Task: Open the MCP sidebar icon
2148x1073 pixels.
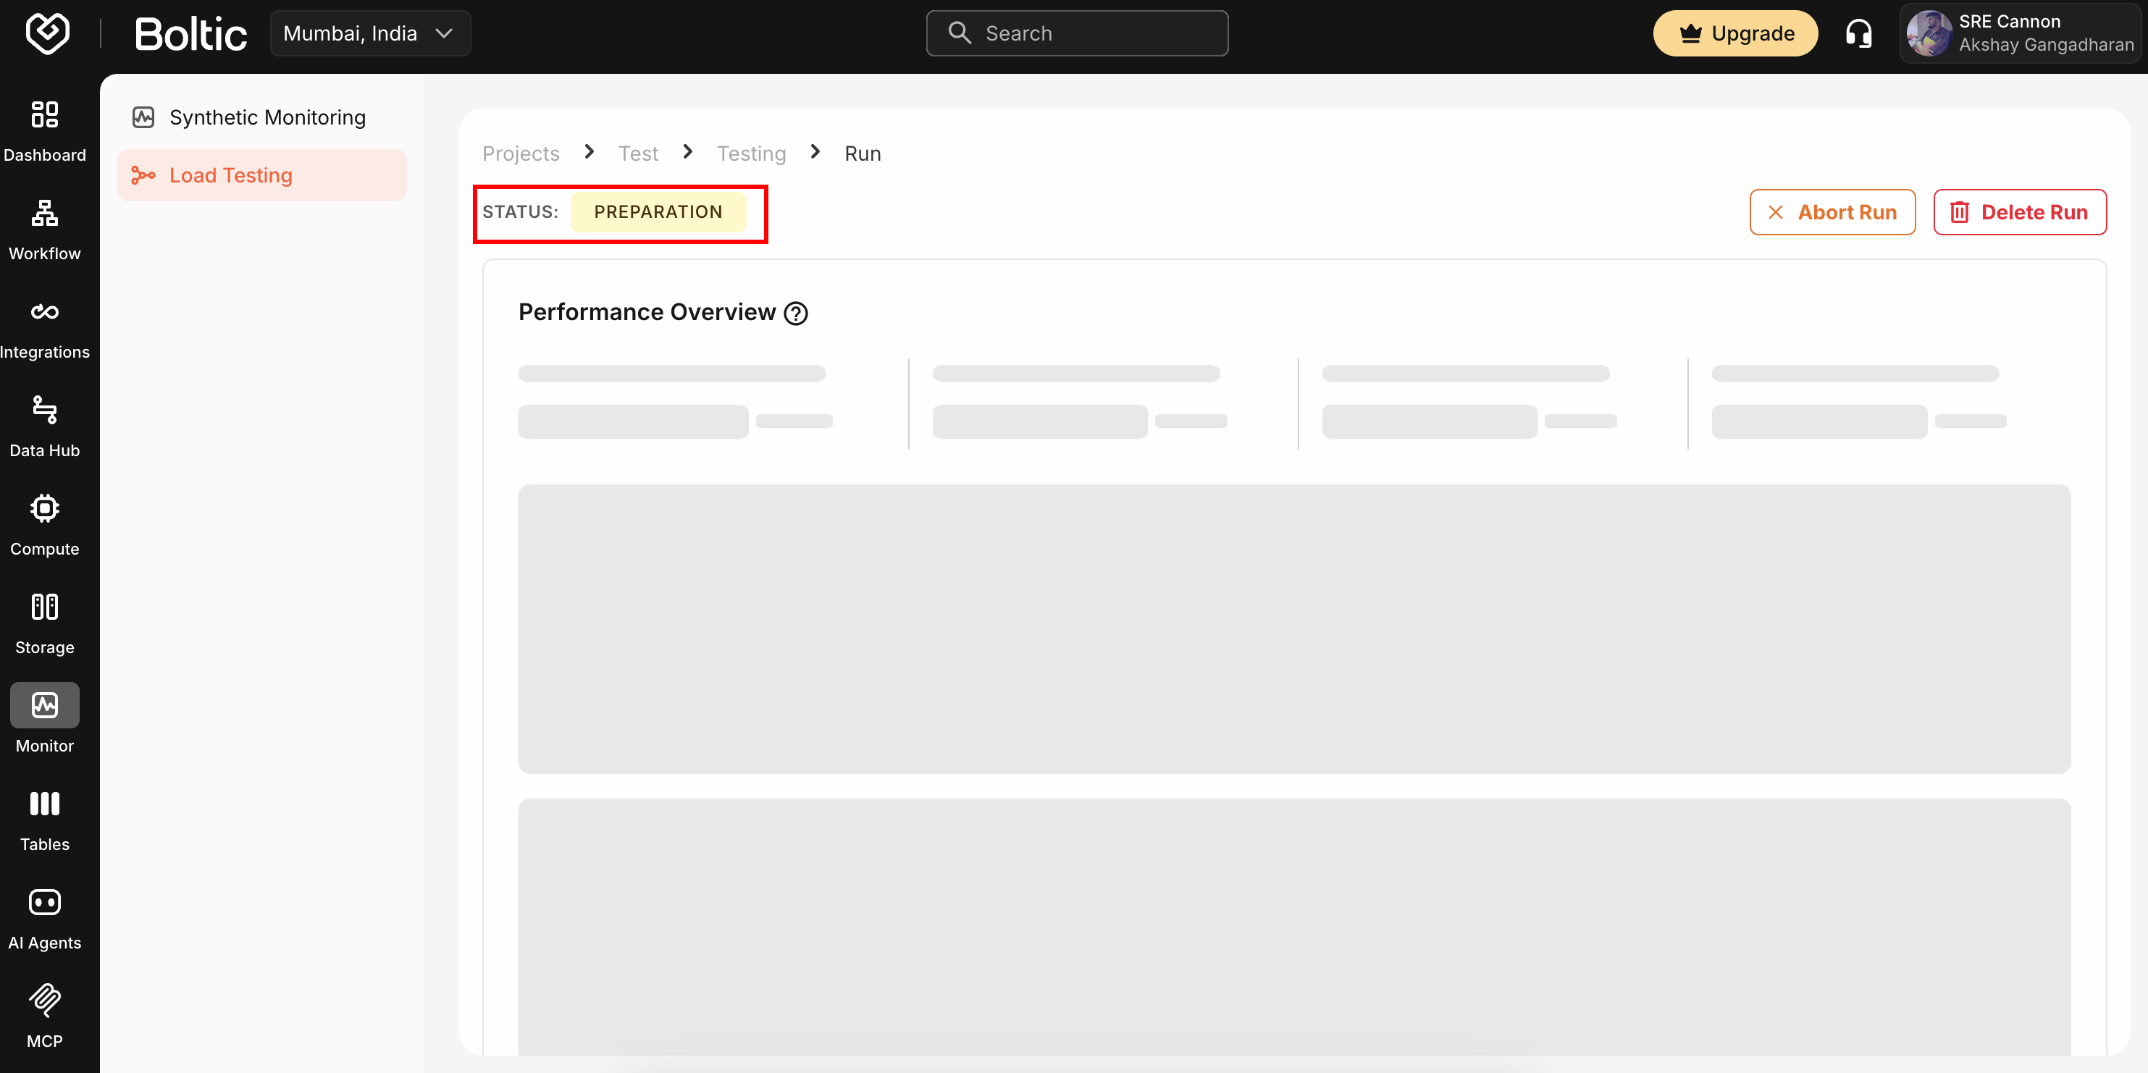Action: (x=44, y=1001)
